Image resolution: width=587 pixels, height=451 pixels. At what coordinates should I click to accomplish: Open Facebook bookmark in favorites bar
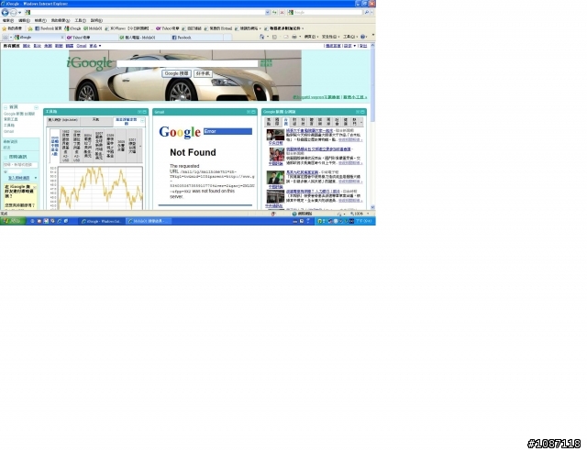tap(49, 28)
